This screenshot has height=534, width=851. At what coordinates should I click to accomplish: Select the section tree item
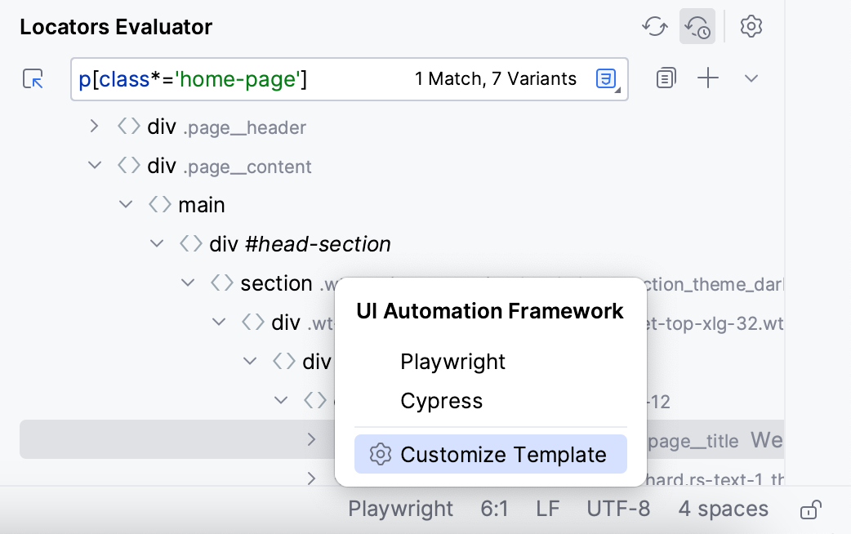click(276, 283)
